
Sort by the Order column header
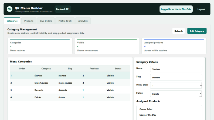point(22,69)
